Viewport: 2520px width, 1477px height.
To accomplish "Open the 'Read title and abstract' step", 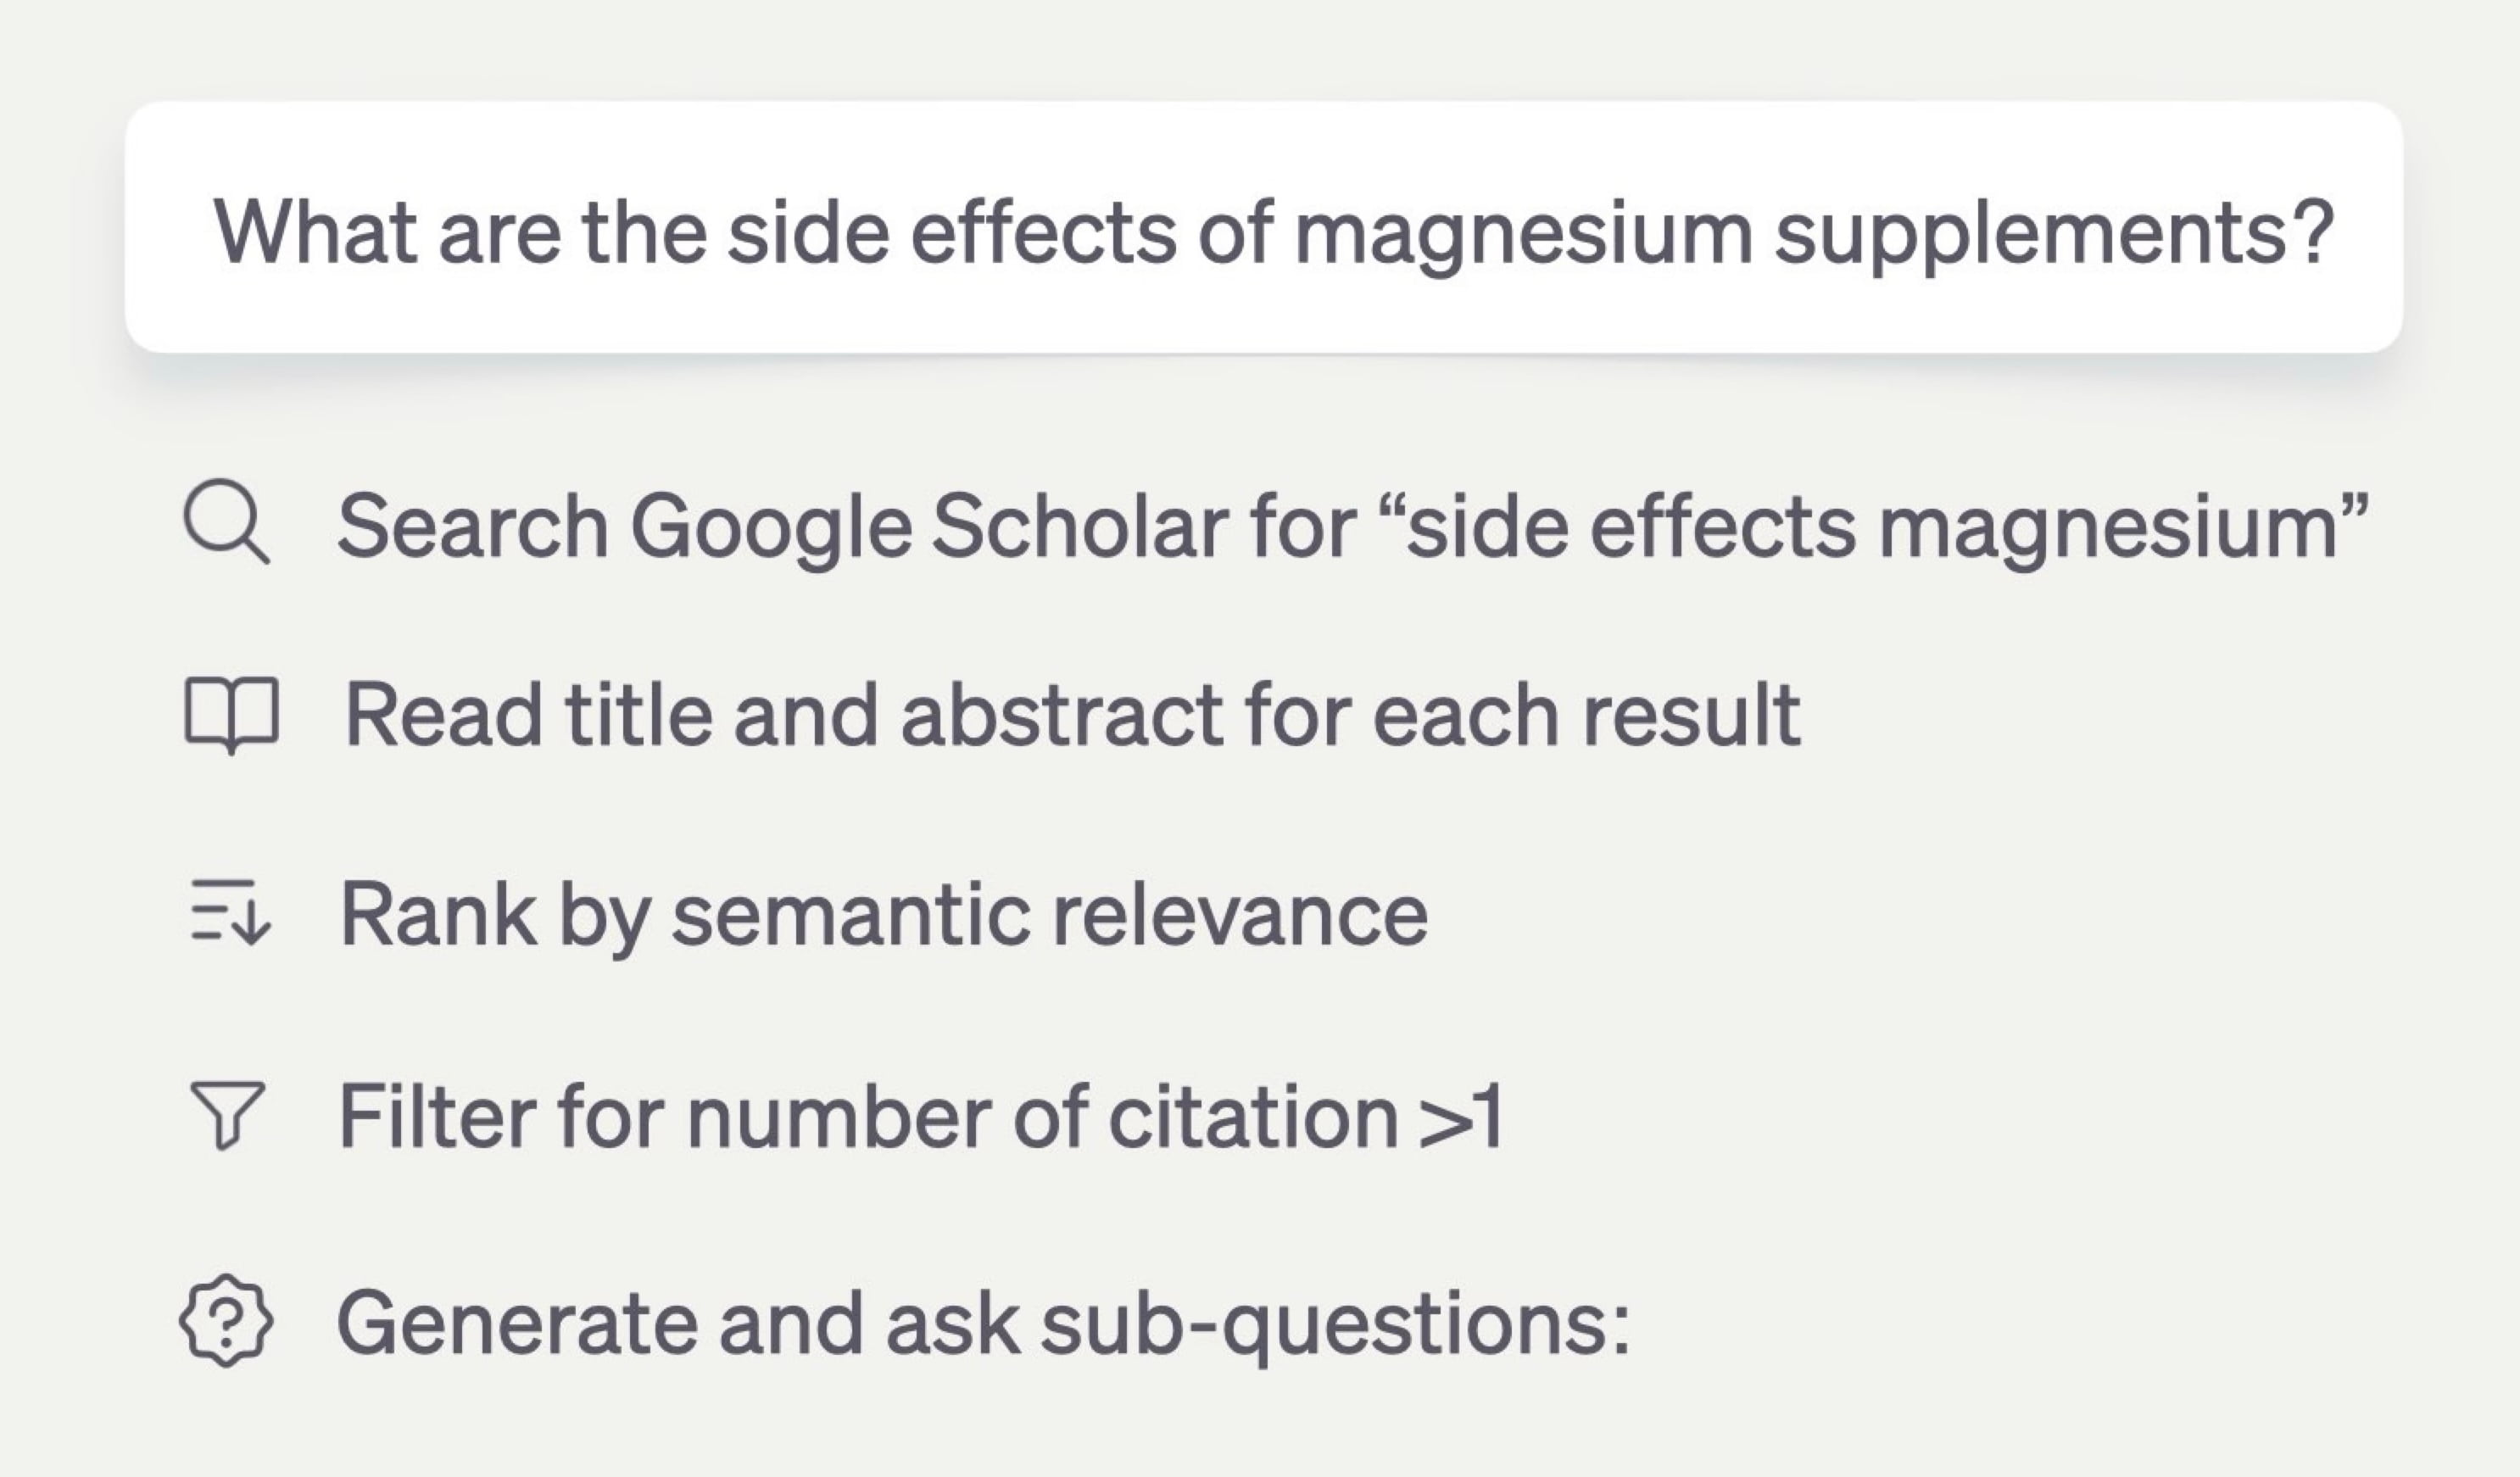I will tap(1072, 714).
